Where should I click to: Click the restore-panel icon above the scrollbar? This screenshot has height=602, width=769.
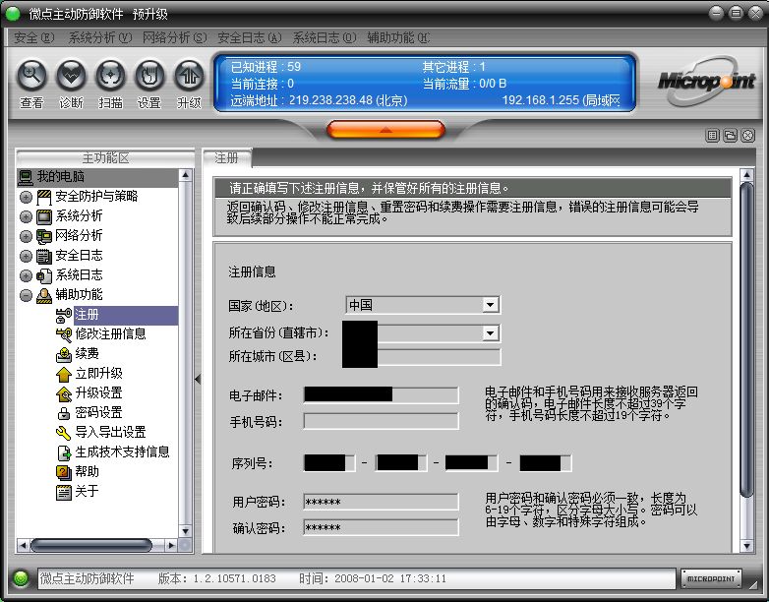coord(730,135)
